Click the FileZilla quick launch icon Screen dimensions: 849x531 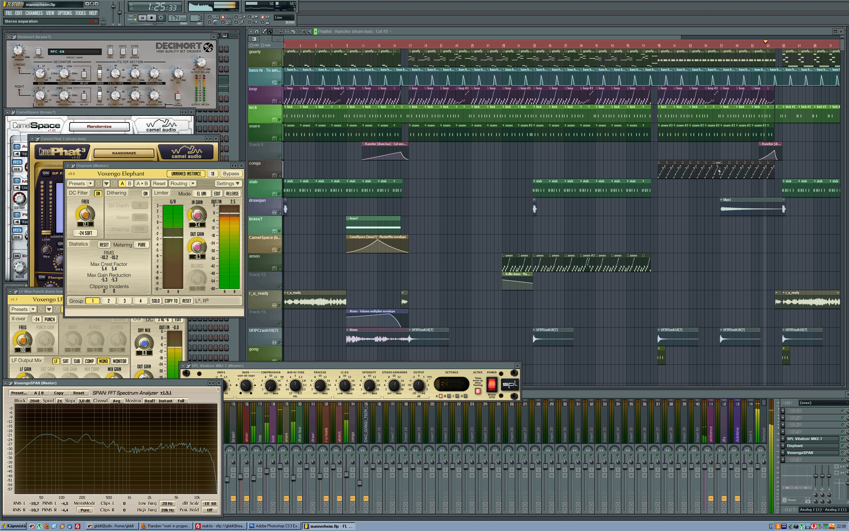pos(78,526)
